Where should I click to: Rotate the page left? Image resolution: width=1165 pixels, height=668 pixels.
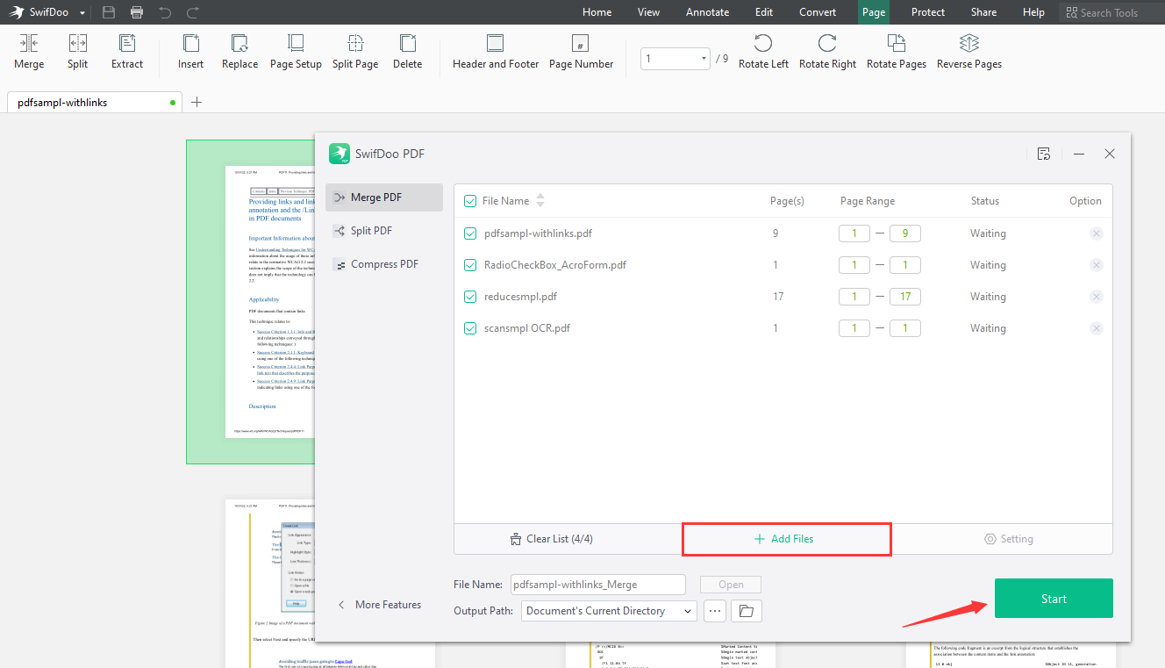(x=763, y=52)
